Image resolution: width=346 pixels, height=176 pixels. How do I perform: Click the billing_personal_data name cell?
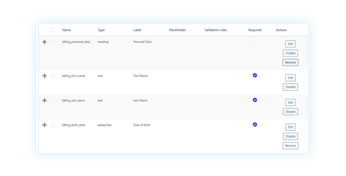pos(76,42)
